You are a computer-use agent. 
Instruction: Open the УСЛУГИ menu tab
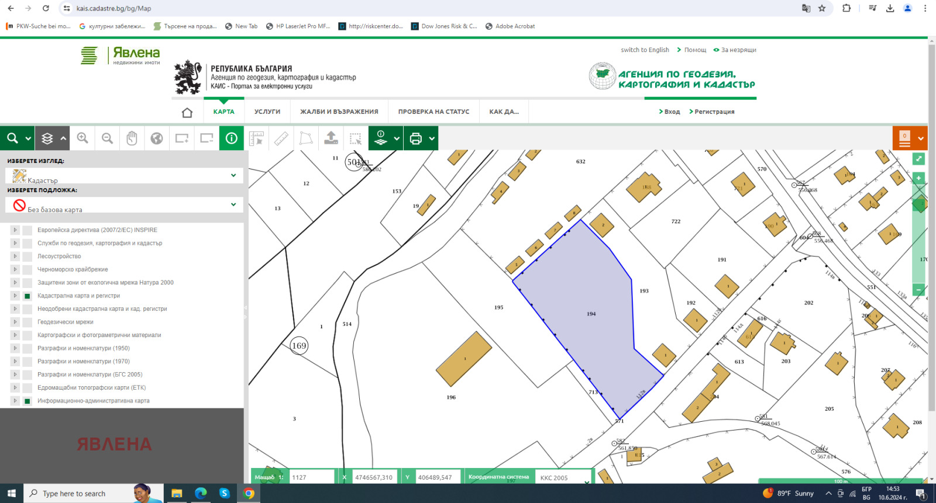[267, 112]
